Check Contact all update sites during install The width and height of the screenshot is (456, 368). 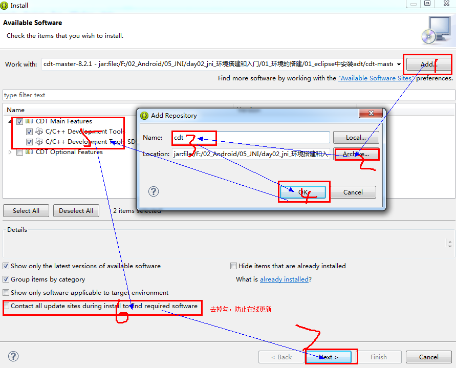tap(7, 306)
